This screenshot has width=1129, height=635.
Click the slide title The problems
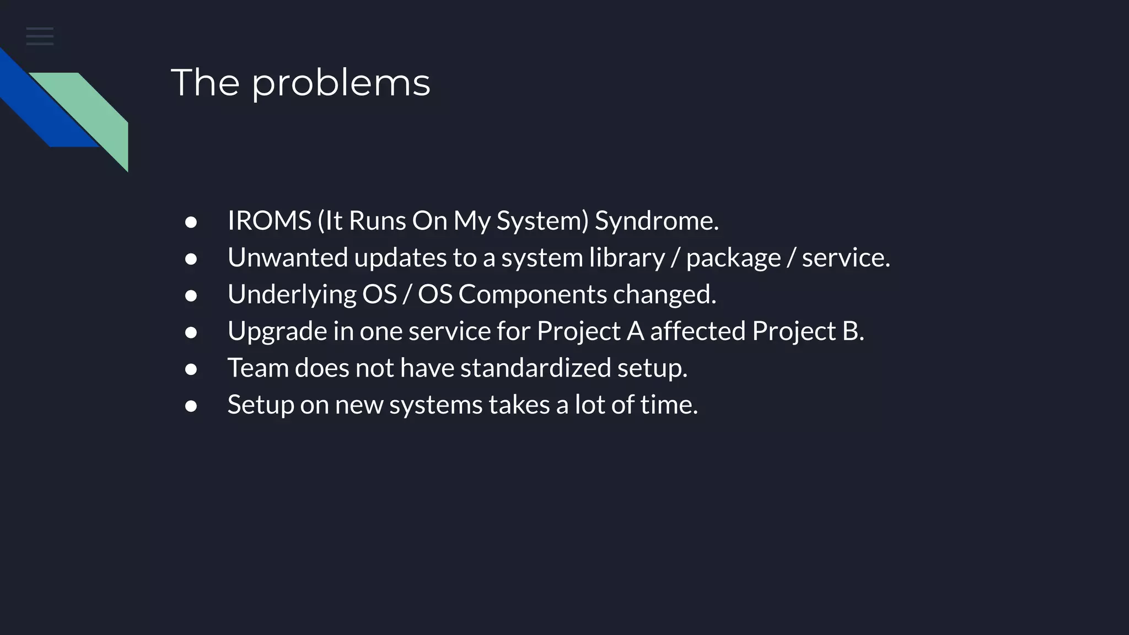[x=300, y=83]
